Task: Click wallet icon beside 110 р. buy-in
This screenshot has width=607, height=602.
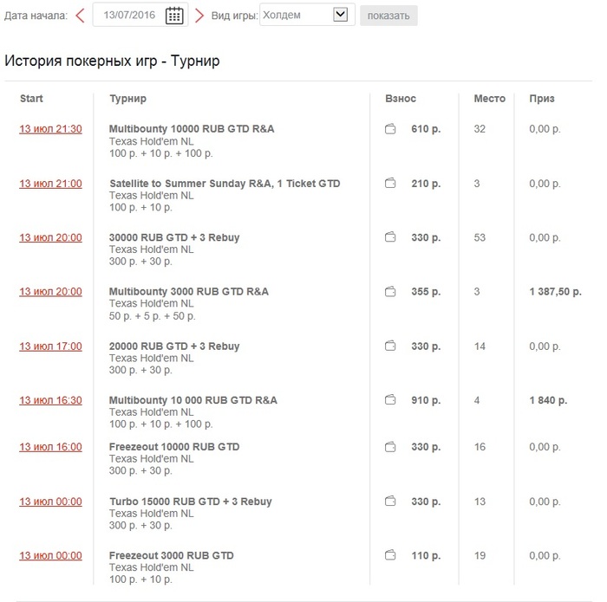Action: (390, 555)
